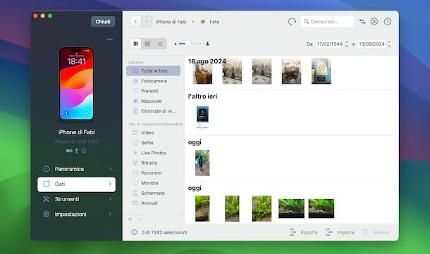Screen dimensions: 430x254
Task: Select the Live Photos media type
Action: 153,153
